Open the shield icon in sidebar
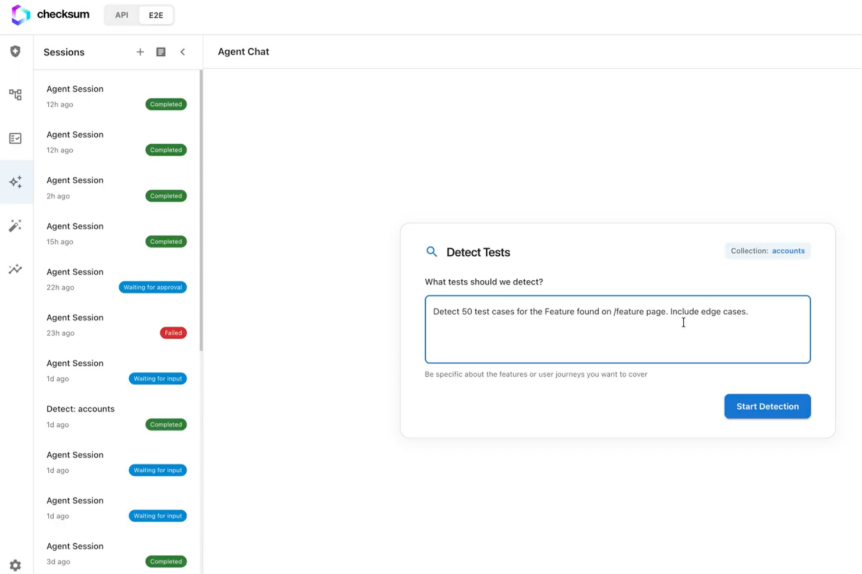Viewport: 862px width, 574px height. point(16,52)
